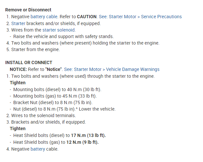The height and width of the screenshot is (162, 203).
Task: Click the "Remove or Disconnect" heading
Action: [x=28, y=10]
